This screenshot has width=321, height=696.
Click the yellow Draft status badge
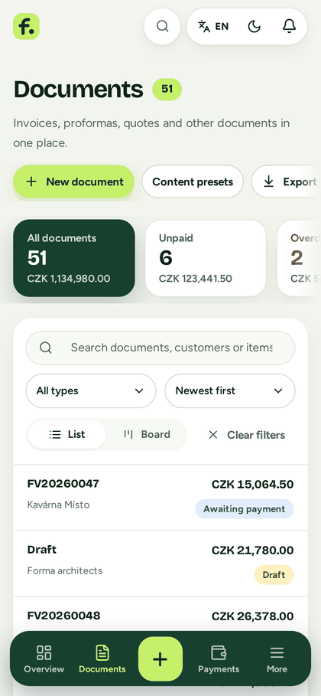pos(274,575)
